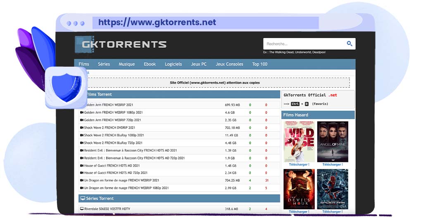The height and width of the screenshot is (223, 423).
Task: Click the Site Officiel notice banner
Action: [215, 83]
